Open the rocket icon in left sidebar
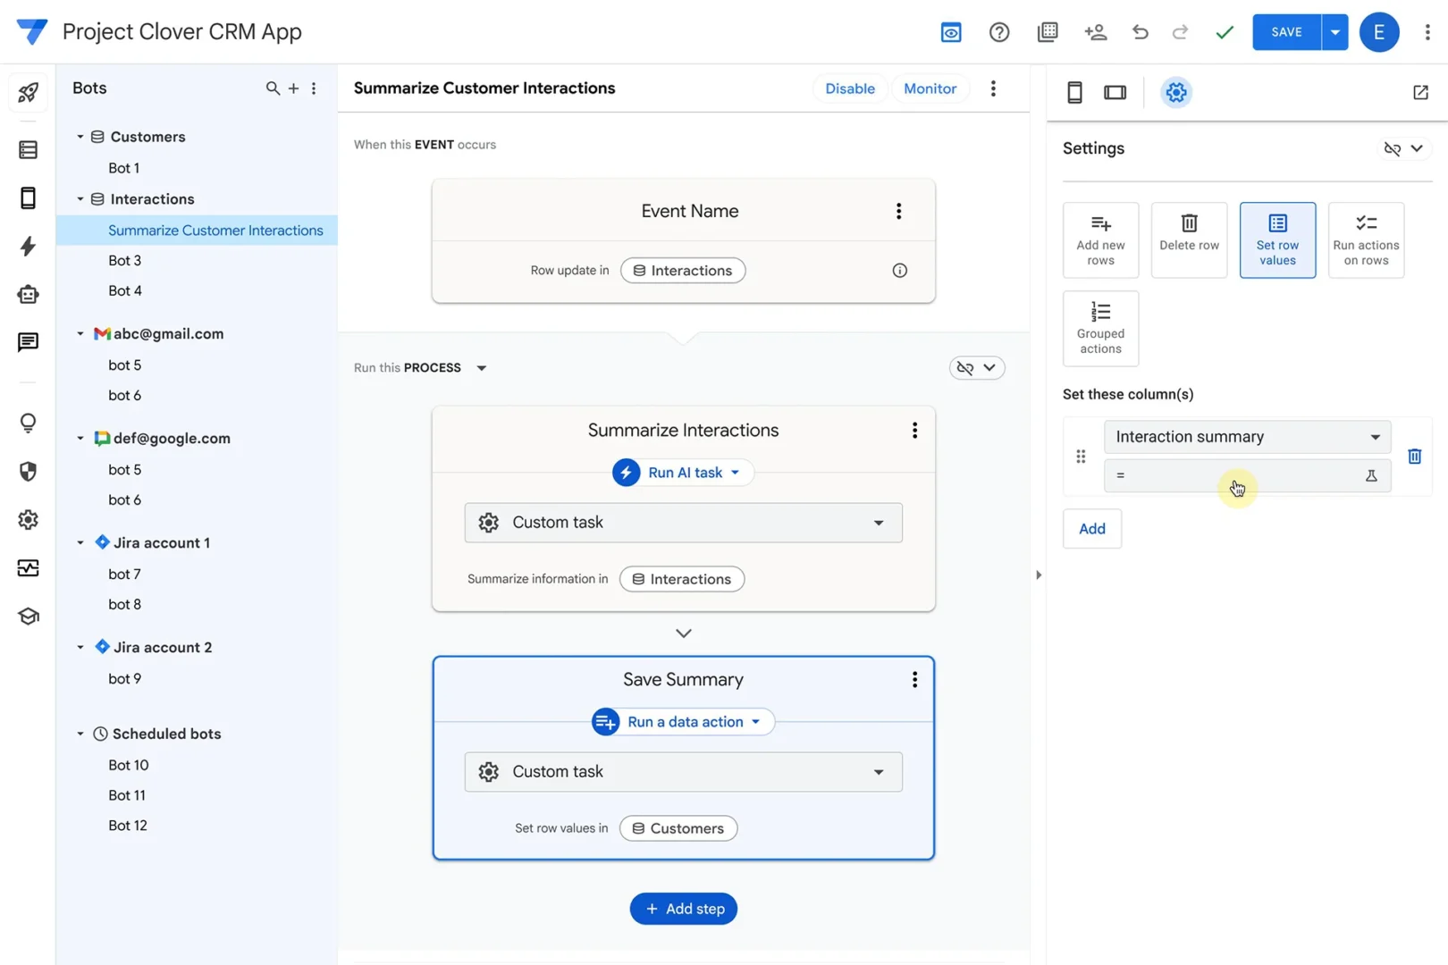The height and width of the screenshot is (965, 1448). pyautogui.click(x=28, y=92)
